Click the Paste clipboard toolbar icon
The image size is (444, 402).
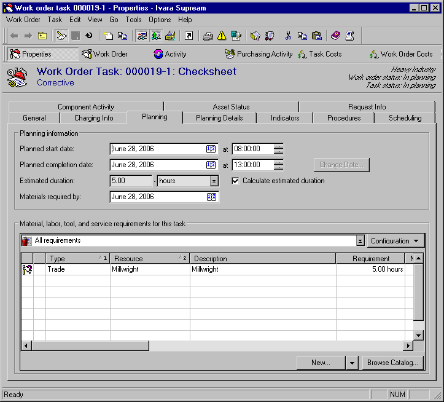coord(316,36)
